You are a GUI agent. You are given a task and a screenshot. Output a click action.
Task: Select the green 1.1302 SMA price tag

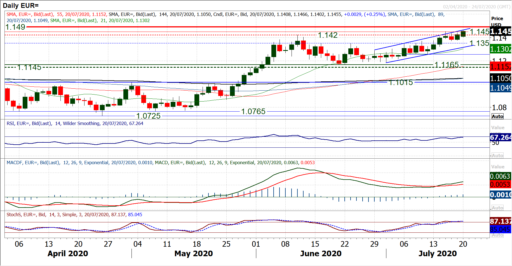(500, 49)
